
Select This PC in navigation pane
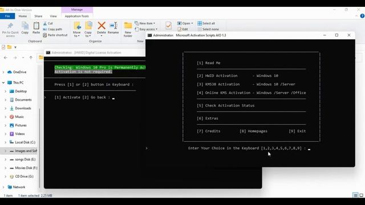click(x=18, y=83)
